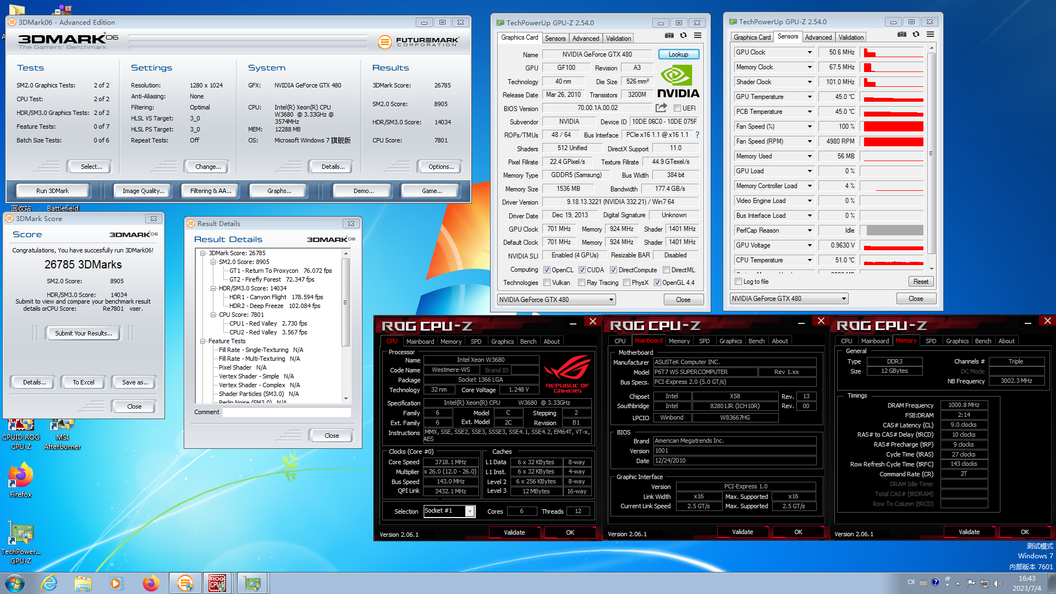This screenshot has height=594, width=1056.
Task: Open Internet Explorer from taskbar
Action: (x=50, y=583)
